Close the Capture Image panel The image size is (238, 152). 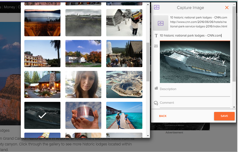(x=227, y=8)
